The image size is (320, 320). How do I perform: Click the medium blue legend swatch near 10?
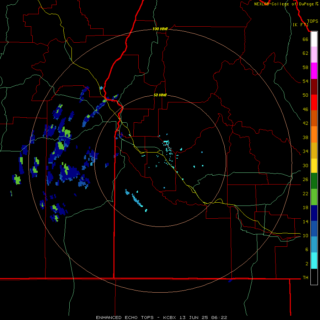(314, 229)
